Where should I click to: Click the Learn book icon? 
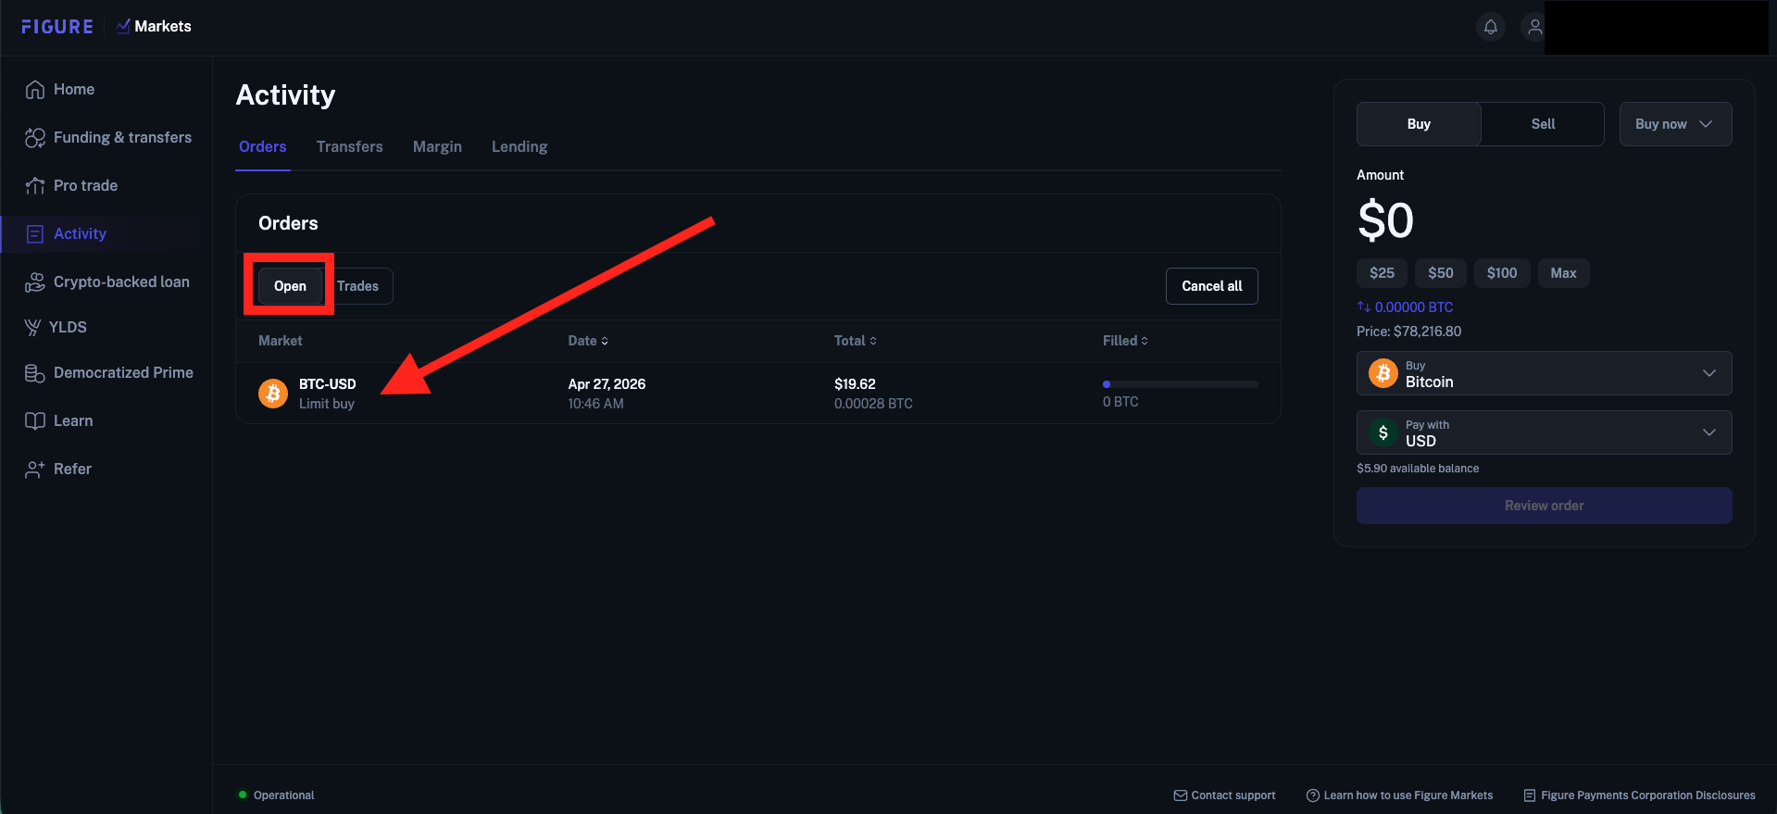click(x=35, y=421)
